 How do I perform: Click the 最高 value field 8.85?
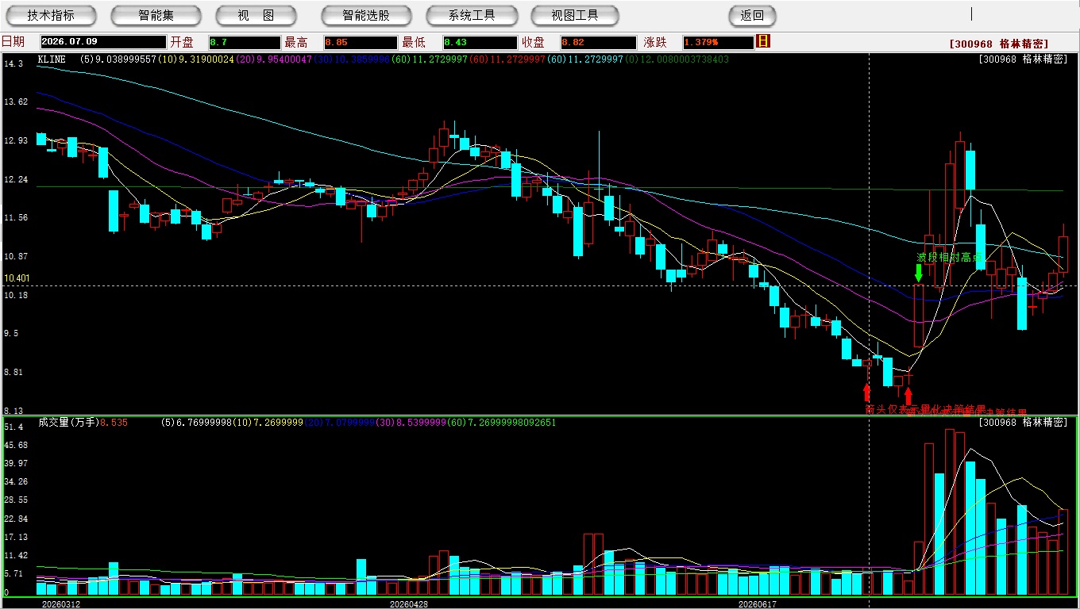(360, 42)
